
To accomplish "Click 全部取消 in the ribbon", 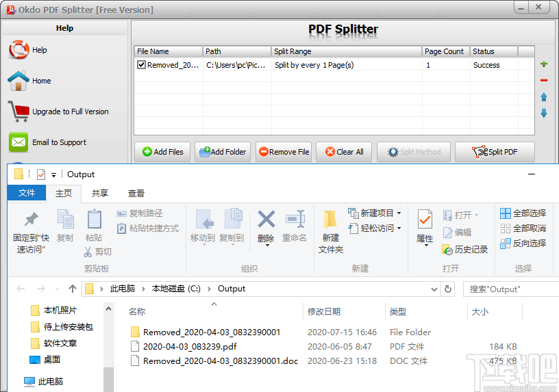I will click(x=523, y=228).
